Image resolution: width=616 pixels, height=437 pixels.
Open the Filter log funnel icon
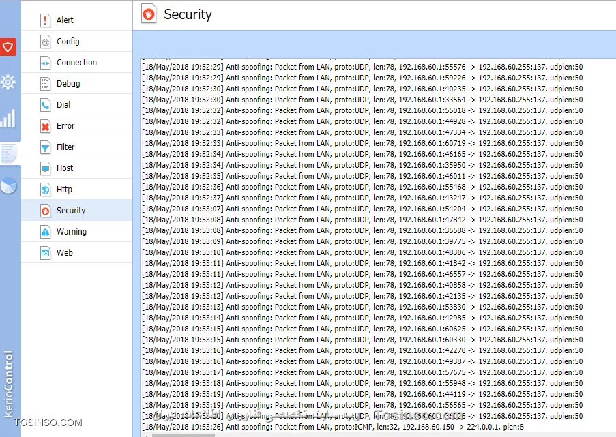[x=45, y=147]
